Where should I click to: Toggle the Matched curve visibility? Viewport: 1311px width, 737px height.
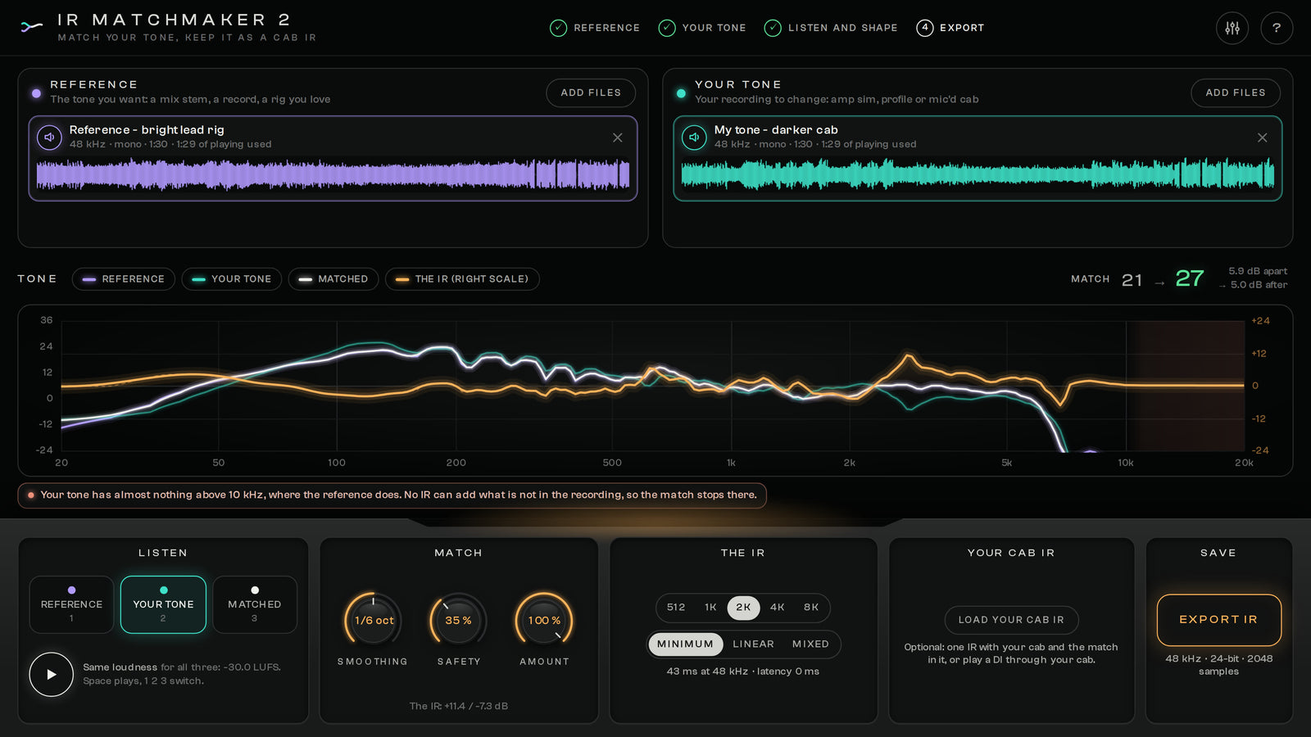point(333,279)
